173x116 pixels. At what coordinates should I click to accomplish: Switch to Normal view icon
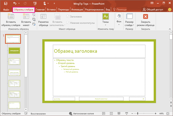coord(104,113)
